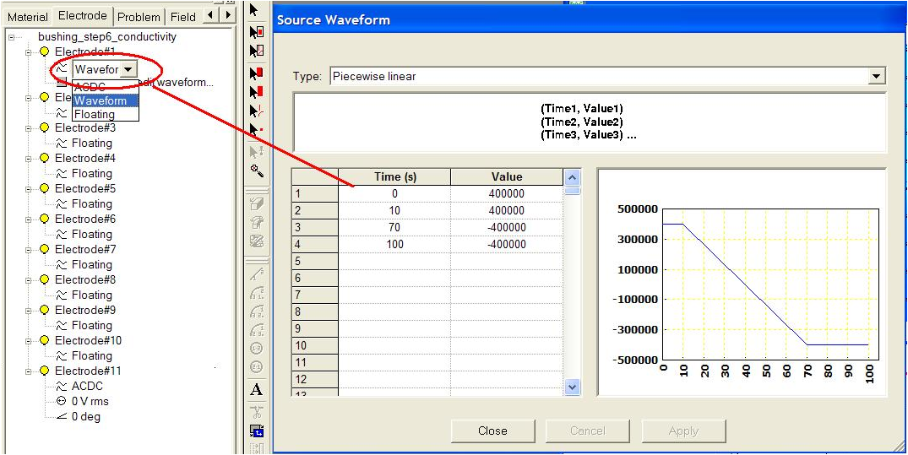
Task: Select the arrow pointer tool at toolbar top
Action: [257, 11]
